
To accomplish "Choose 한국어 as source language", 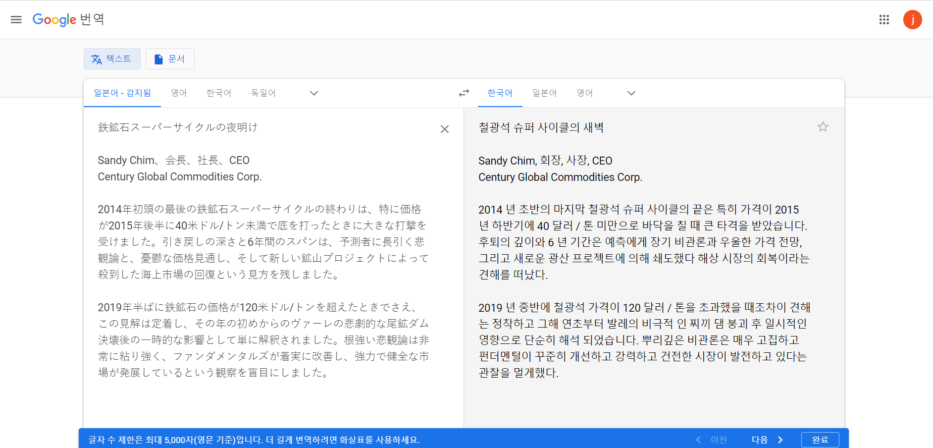I will 219,93.
